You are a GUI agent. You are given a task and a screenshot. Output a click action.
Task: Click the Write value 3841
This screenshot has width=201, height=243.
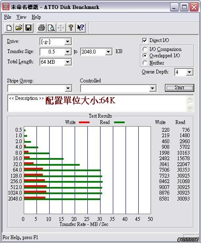164,164
